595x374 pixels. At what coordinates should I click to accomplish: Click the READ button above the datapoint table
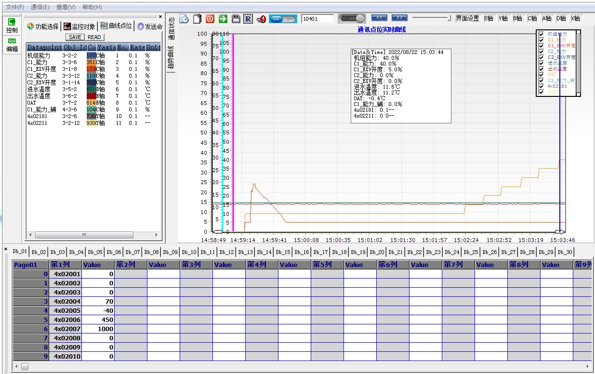94,37
